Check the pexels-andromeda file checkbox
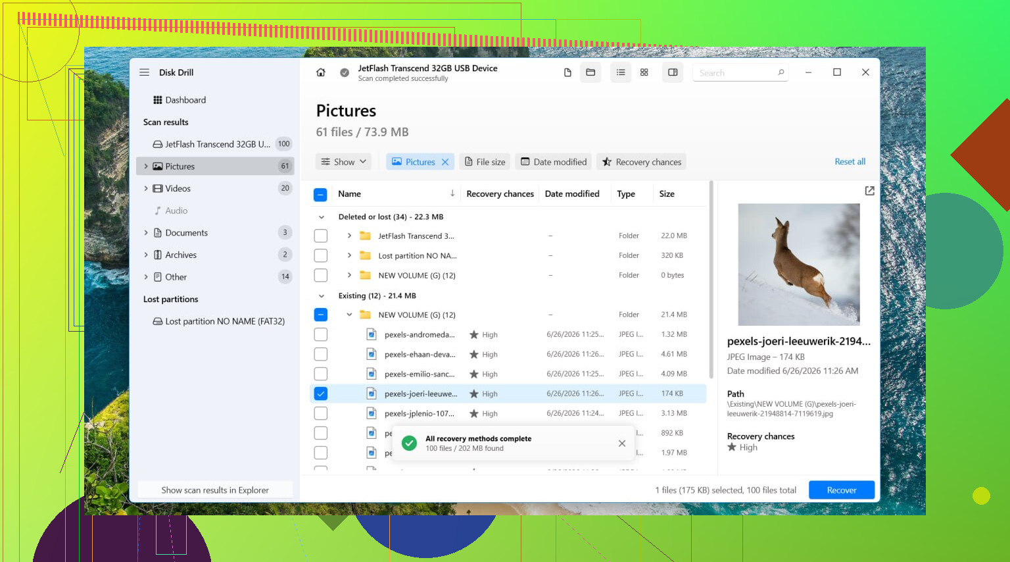 click(320, 334)
